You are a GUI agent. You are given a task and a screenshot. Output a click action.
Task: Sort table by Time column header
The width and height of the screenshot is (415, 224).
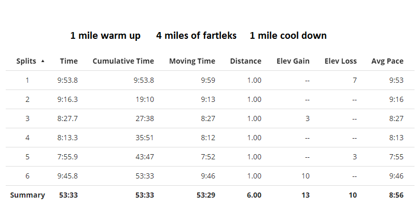(x=69, y=61)
